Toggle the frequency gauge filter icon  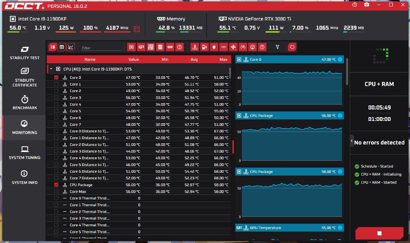coord(243,47)
